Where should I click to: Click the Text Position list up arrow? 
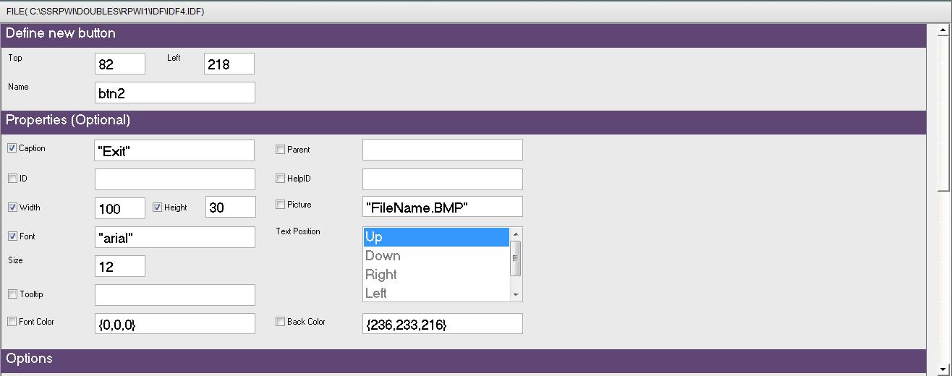[516, 234]
